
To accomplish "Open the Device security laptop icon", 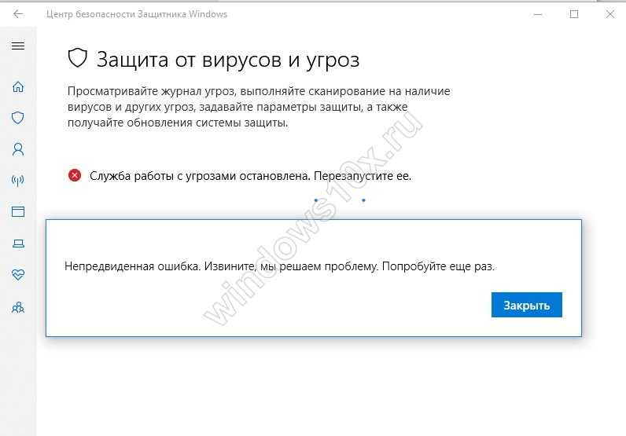I will click(x=18, y=244).
